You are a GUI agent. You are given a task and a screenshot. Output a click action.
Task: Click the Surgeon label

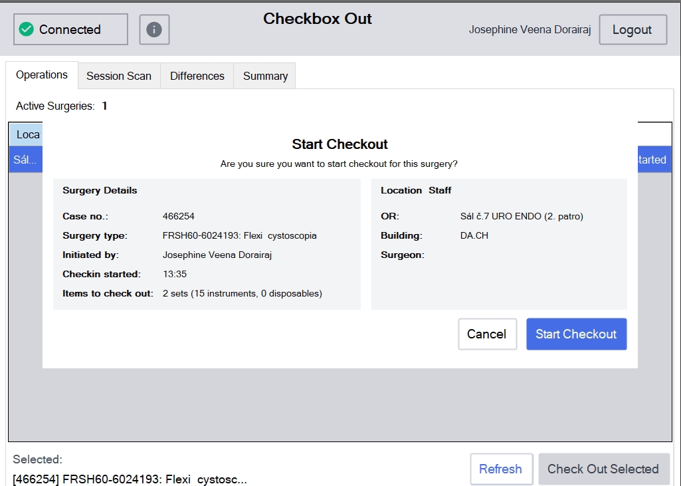click(x=402, y=255)
